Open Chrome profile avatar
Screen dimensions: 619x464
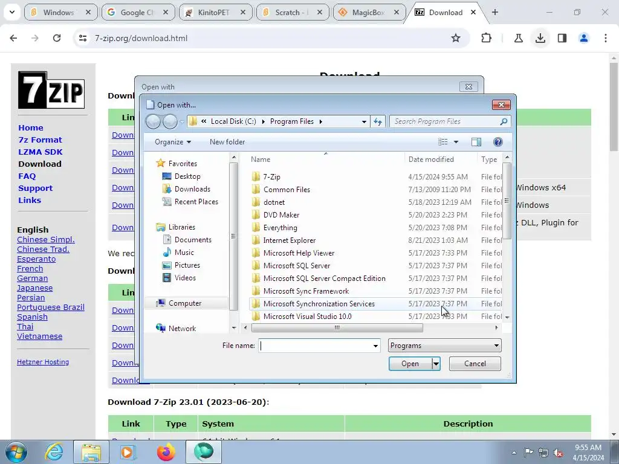[584, 38]
